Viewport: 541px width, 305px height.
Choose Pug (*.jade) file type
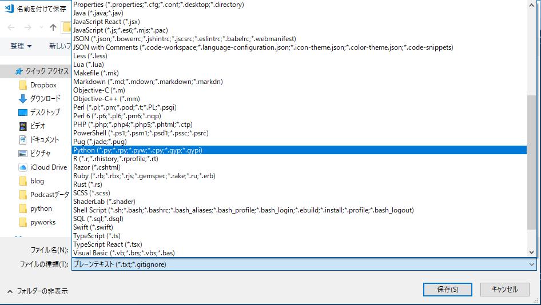[299, 142]
